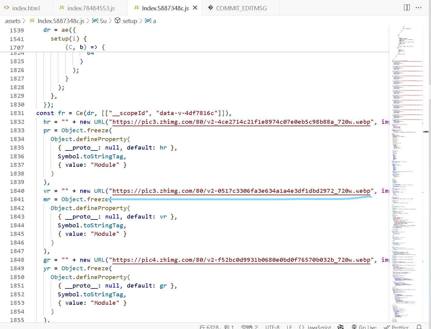Click "mr = Object.freeze(" on line 1841
Screen dimensions: 431x329
[78, 199]
